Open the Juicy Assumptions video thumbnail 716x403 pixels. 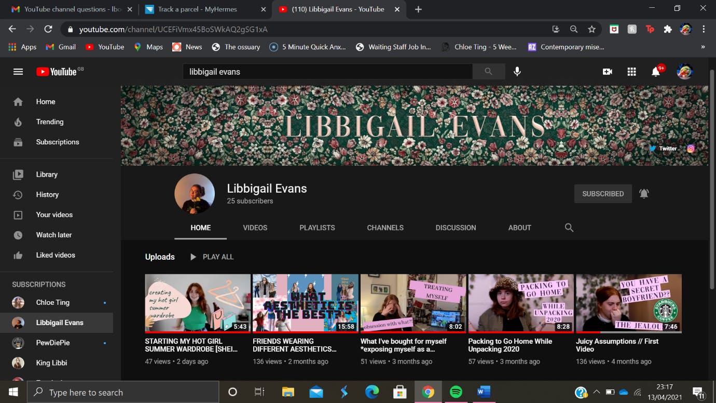628,303
